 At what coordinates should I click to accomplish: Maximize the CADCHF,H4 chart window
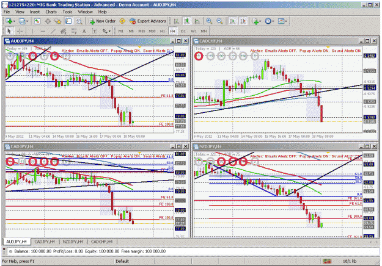tap(367, 41)
